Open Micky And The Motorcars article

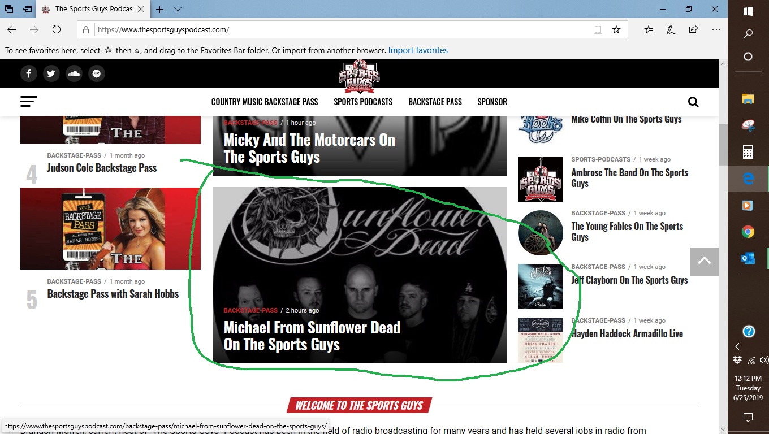pyautogui.click(x=309, y=149)
